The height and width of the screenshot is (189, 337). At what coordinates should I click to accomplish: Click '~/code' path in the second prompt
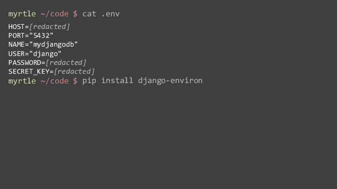tap(55, 81)
